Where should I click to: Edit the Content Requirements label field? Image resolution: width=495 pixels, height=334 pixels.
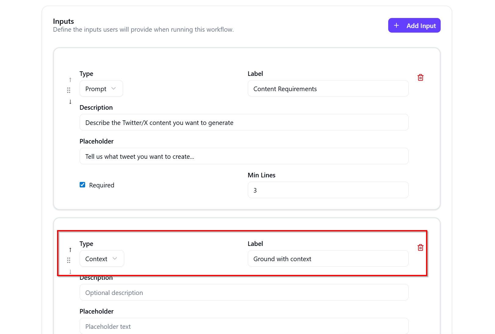328,89
